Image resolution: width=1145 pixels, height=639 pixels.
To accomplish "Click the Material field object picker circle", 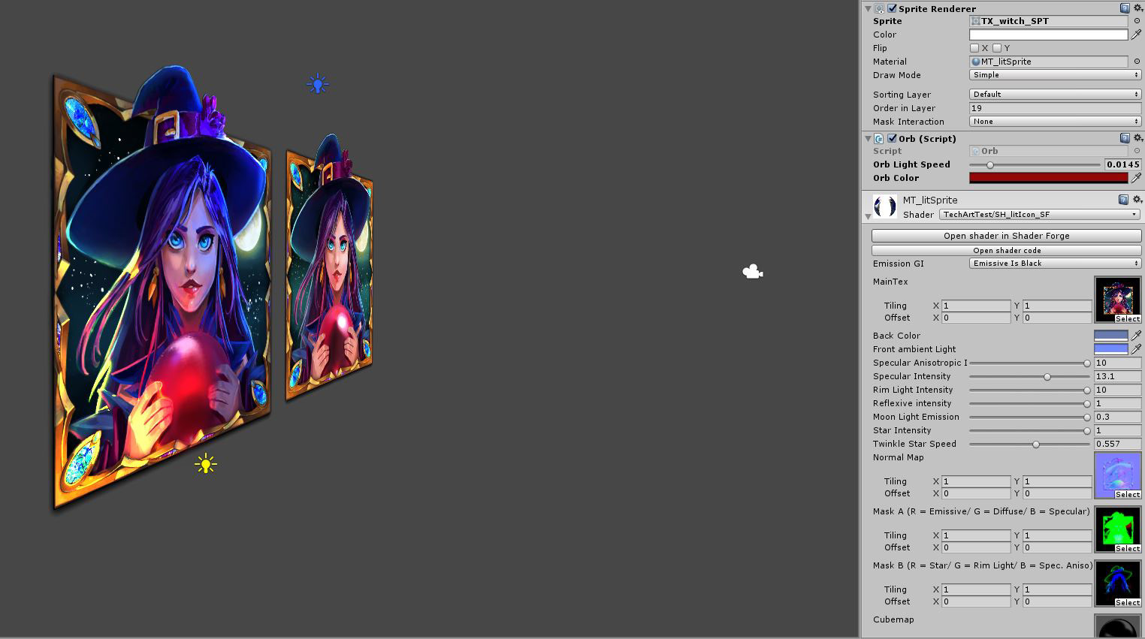I will (1137, 62).
